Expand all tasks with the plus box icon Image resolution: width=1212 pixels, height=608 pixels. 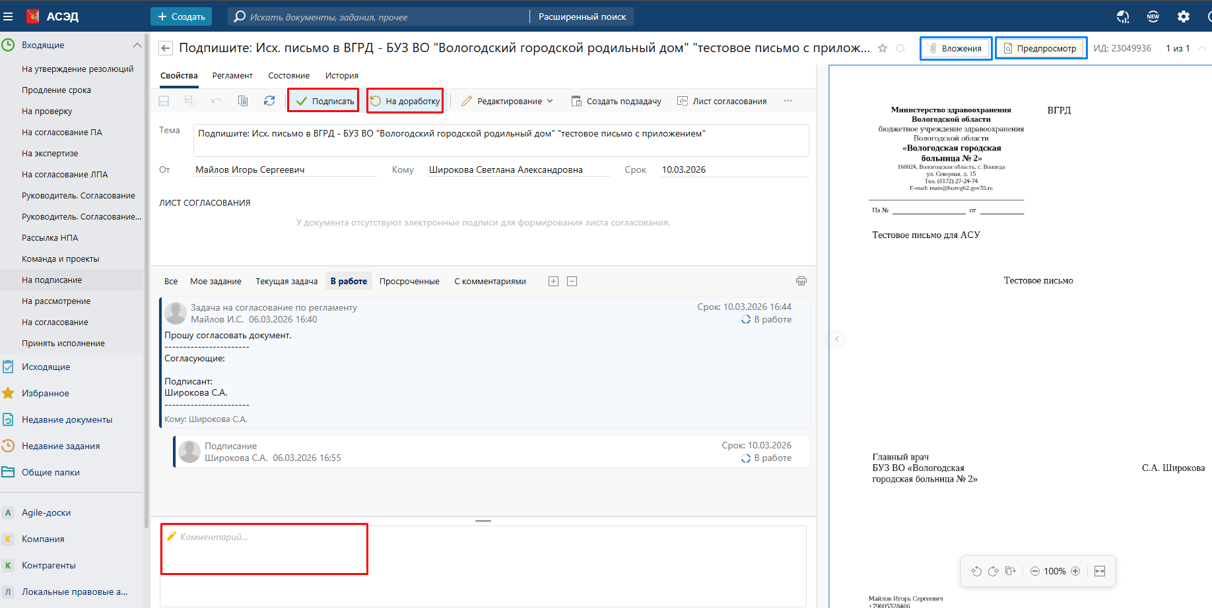pos(553,282)
